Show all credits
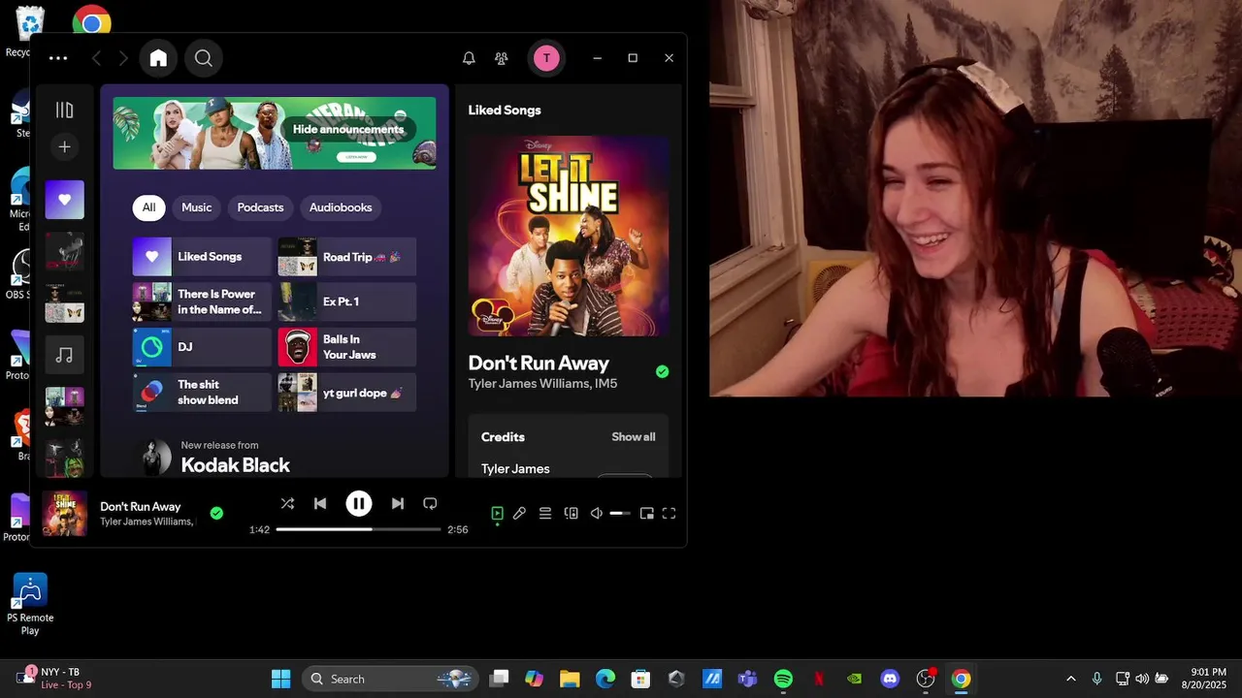The width and height of the screenshot is (1242, 698). [633, 437]
